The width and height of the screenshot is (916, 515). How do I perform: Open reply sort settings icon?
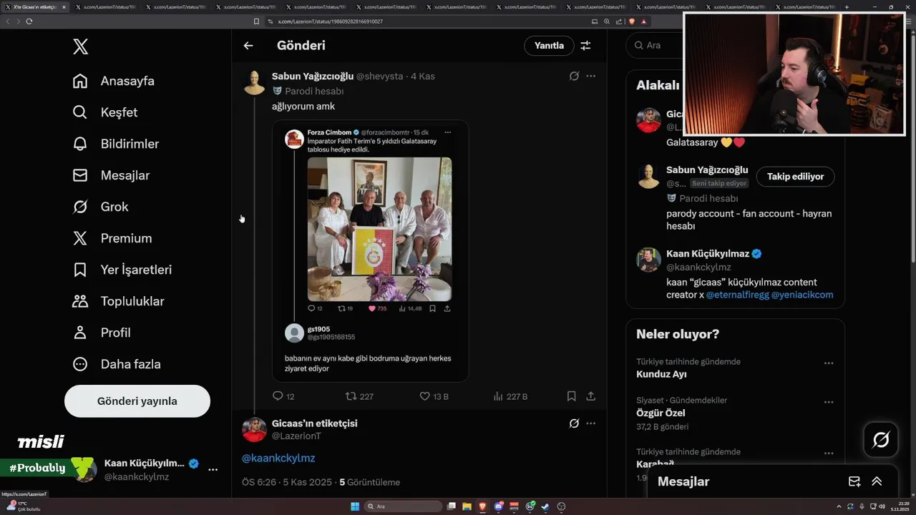tap(585, 45)
